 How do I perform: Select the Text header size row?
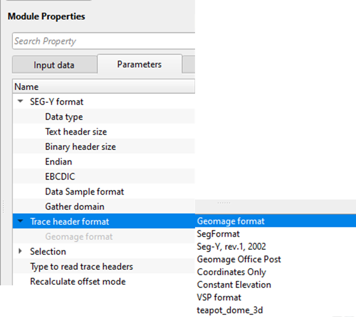(76, 131)
